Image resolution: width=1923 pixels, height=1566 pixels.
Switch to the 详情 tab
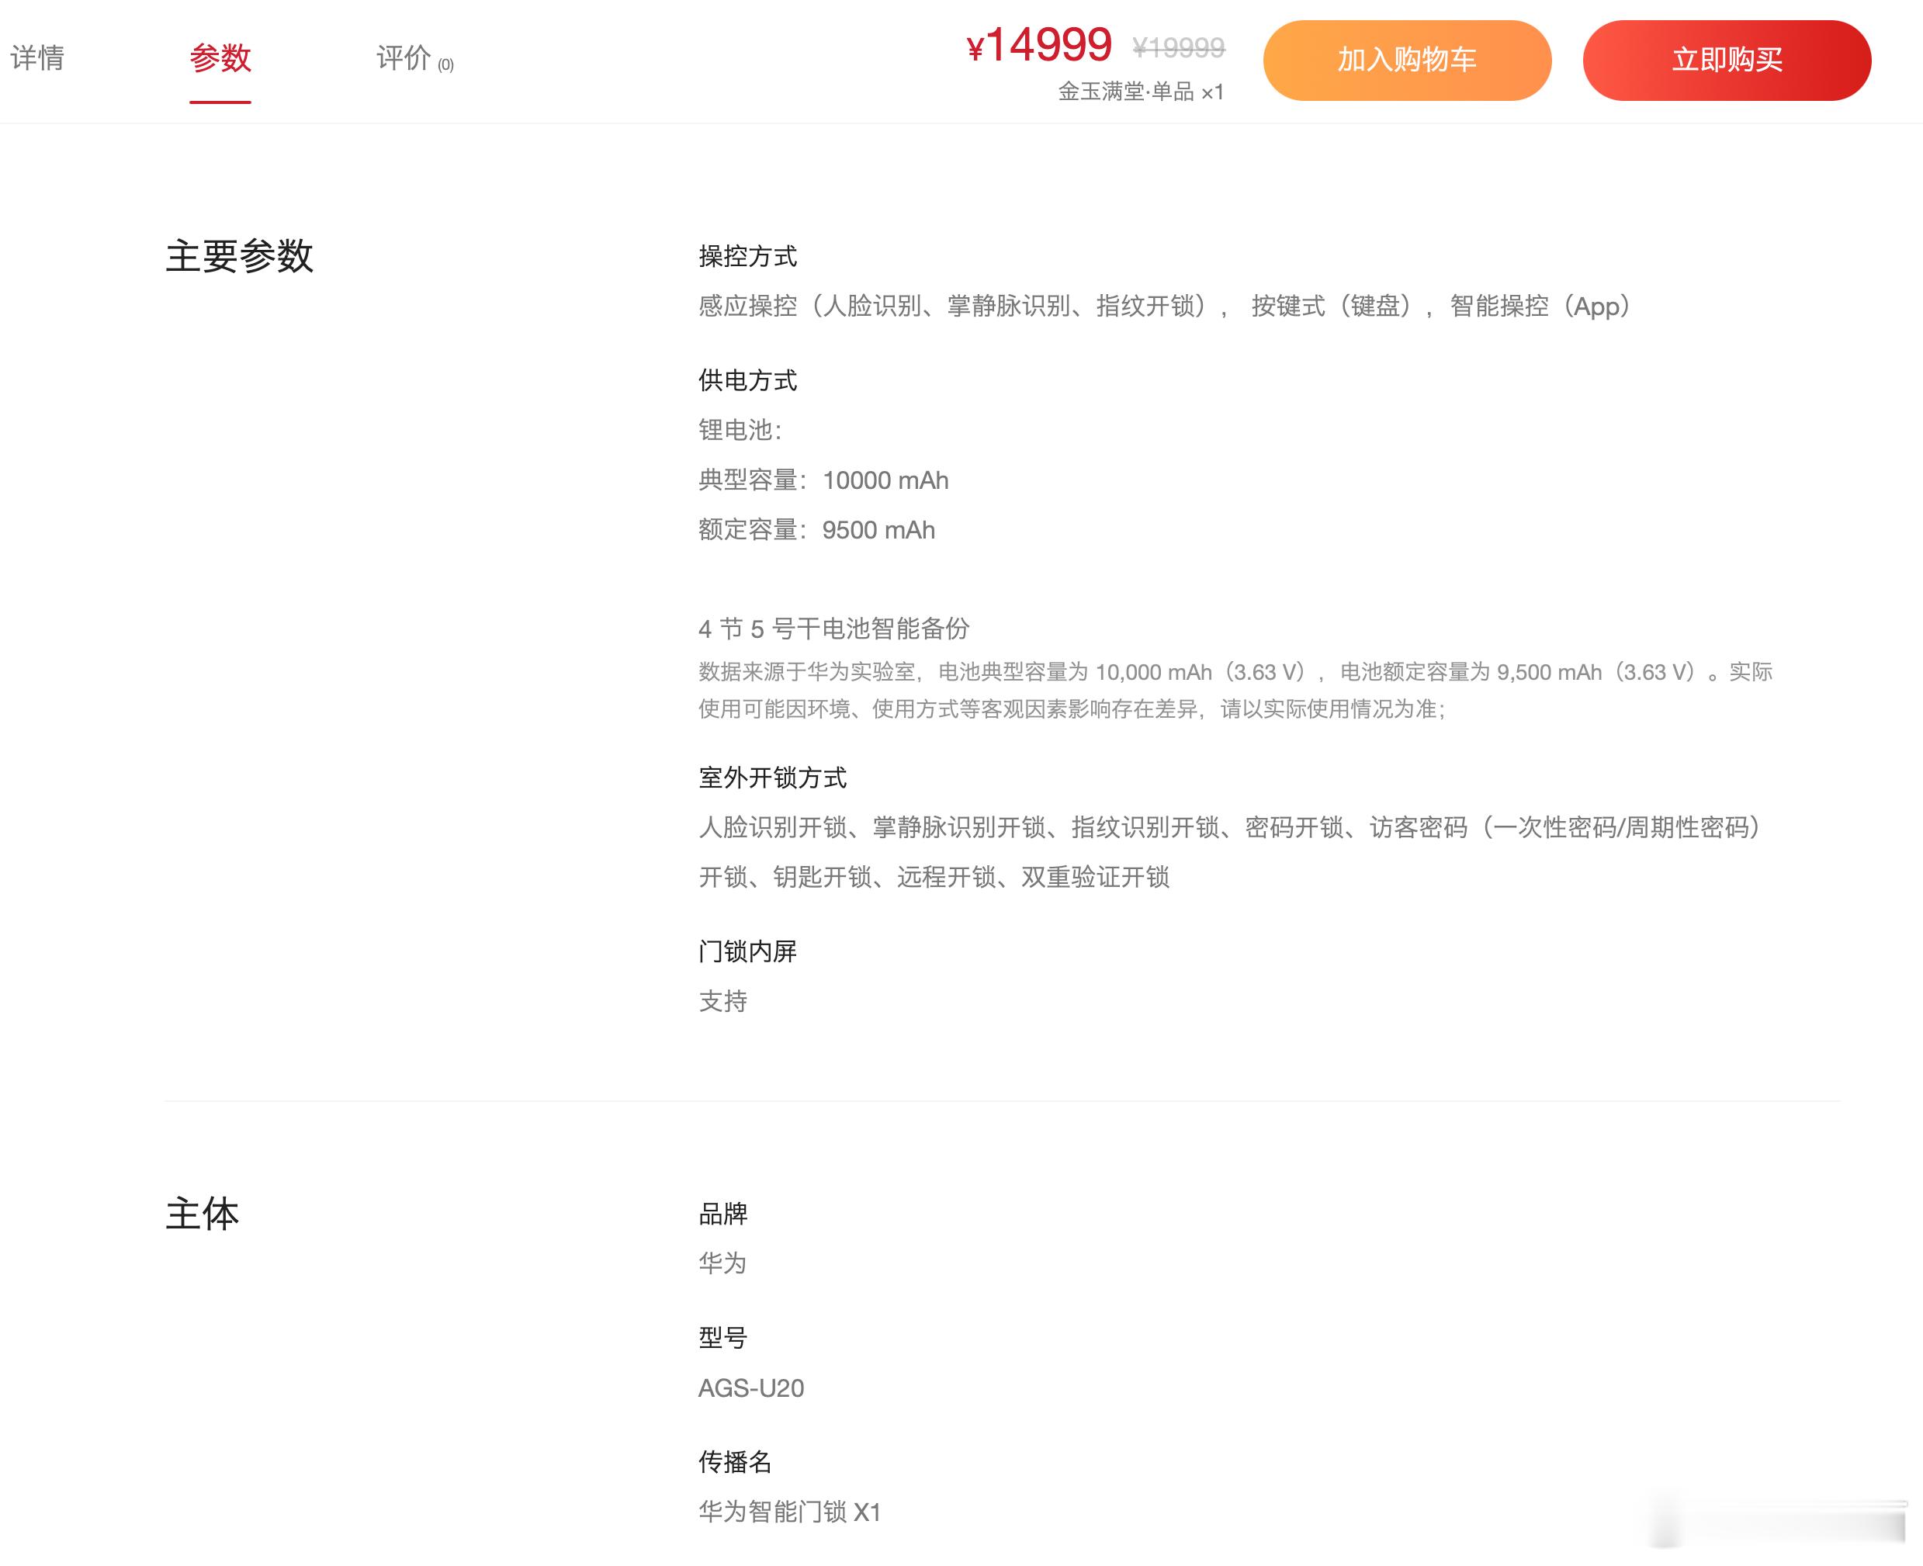point(37,59)
